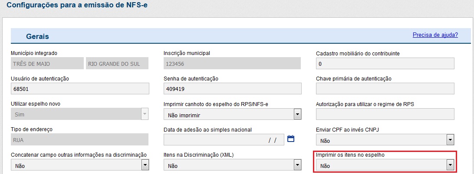
Task: Select the 'Cadastro mobiliário do contribuinte' field
Action: pos(385,64)
